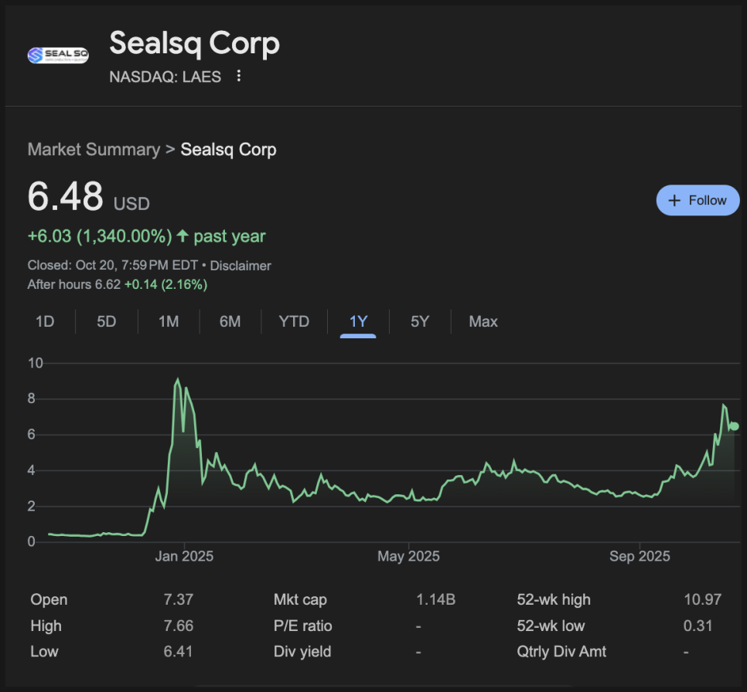The image size is (747, 692).
Task: Select the 1Y time range tab
Action: click(x=358, y=321)
